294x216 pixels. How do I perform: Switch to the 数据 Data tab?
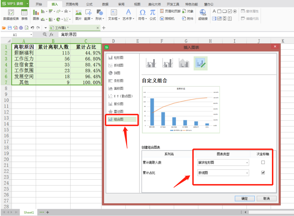coord(105,4)
